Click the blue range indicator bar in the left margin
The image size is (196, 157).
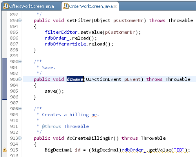pos(5,79)
